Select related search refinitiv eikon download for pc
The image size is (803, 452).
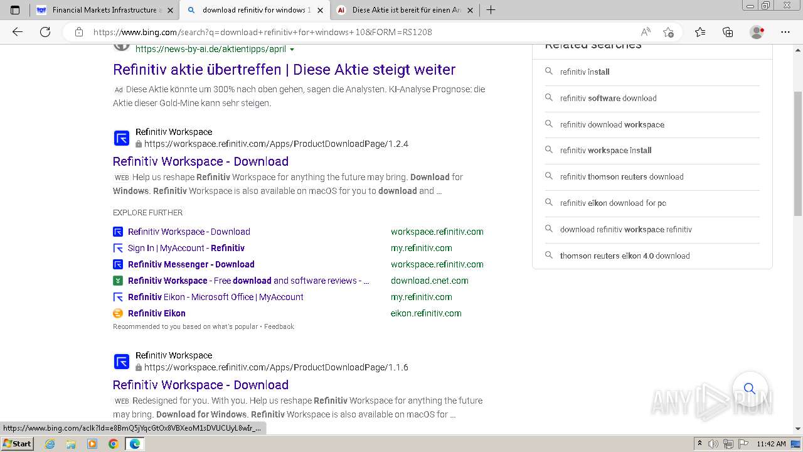click(x=614, y=203)
